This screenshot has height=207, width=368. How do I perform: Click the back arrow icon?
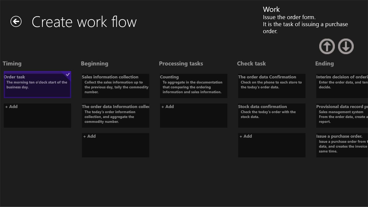(16, 21)
